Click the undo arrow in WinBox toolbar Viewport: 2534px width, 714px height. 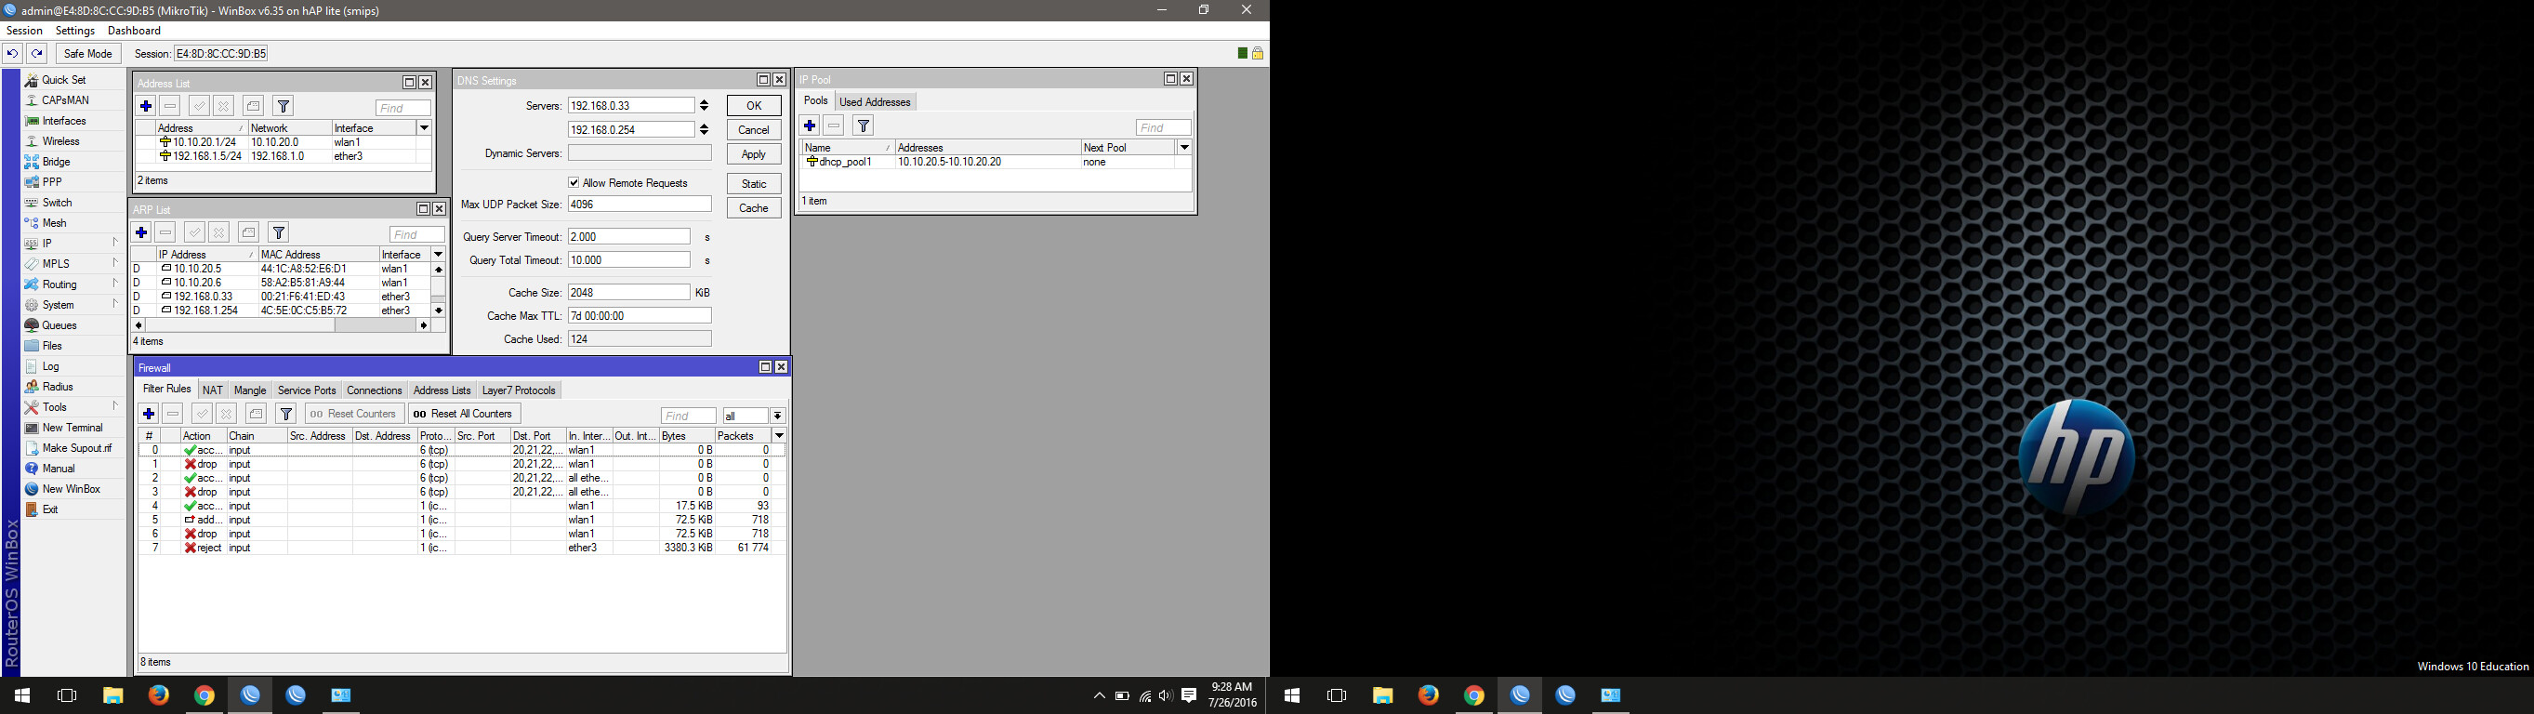13,54
